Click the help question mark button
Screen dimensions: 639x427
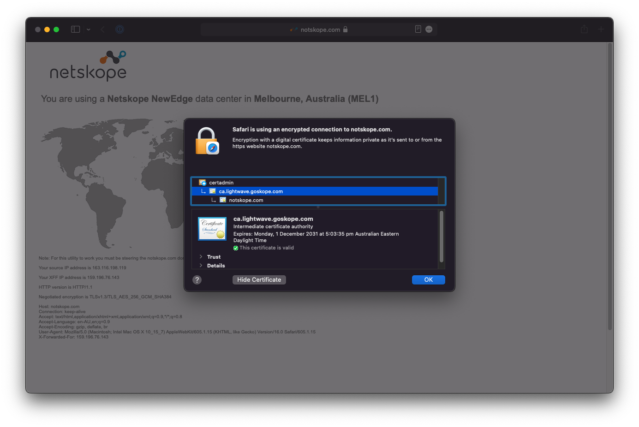tap(197, 280)
